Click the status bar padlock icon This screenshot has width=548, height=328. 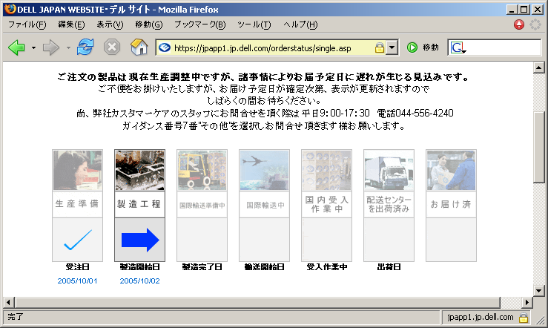click(523, 317)
